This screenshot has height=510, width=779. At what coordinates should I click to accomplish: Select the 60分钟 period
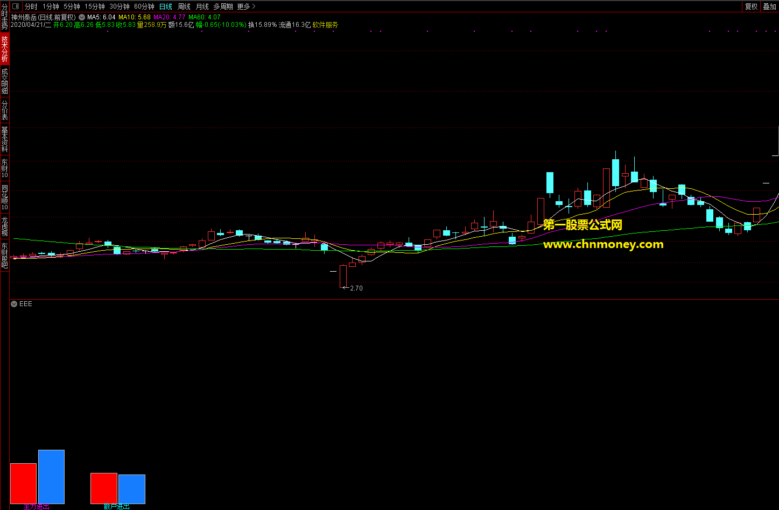point(144,6)
